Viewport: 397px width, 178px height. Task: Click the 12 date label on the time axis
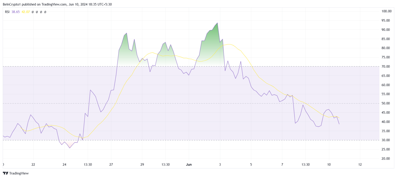pyautogui.click(x=360, y=165)
